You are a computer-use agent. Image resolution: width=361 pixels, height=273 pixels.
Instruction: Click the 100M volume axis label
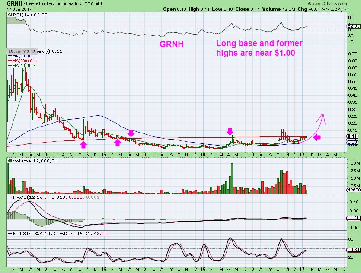coord(354,163)
